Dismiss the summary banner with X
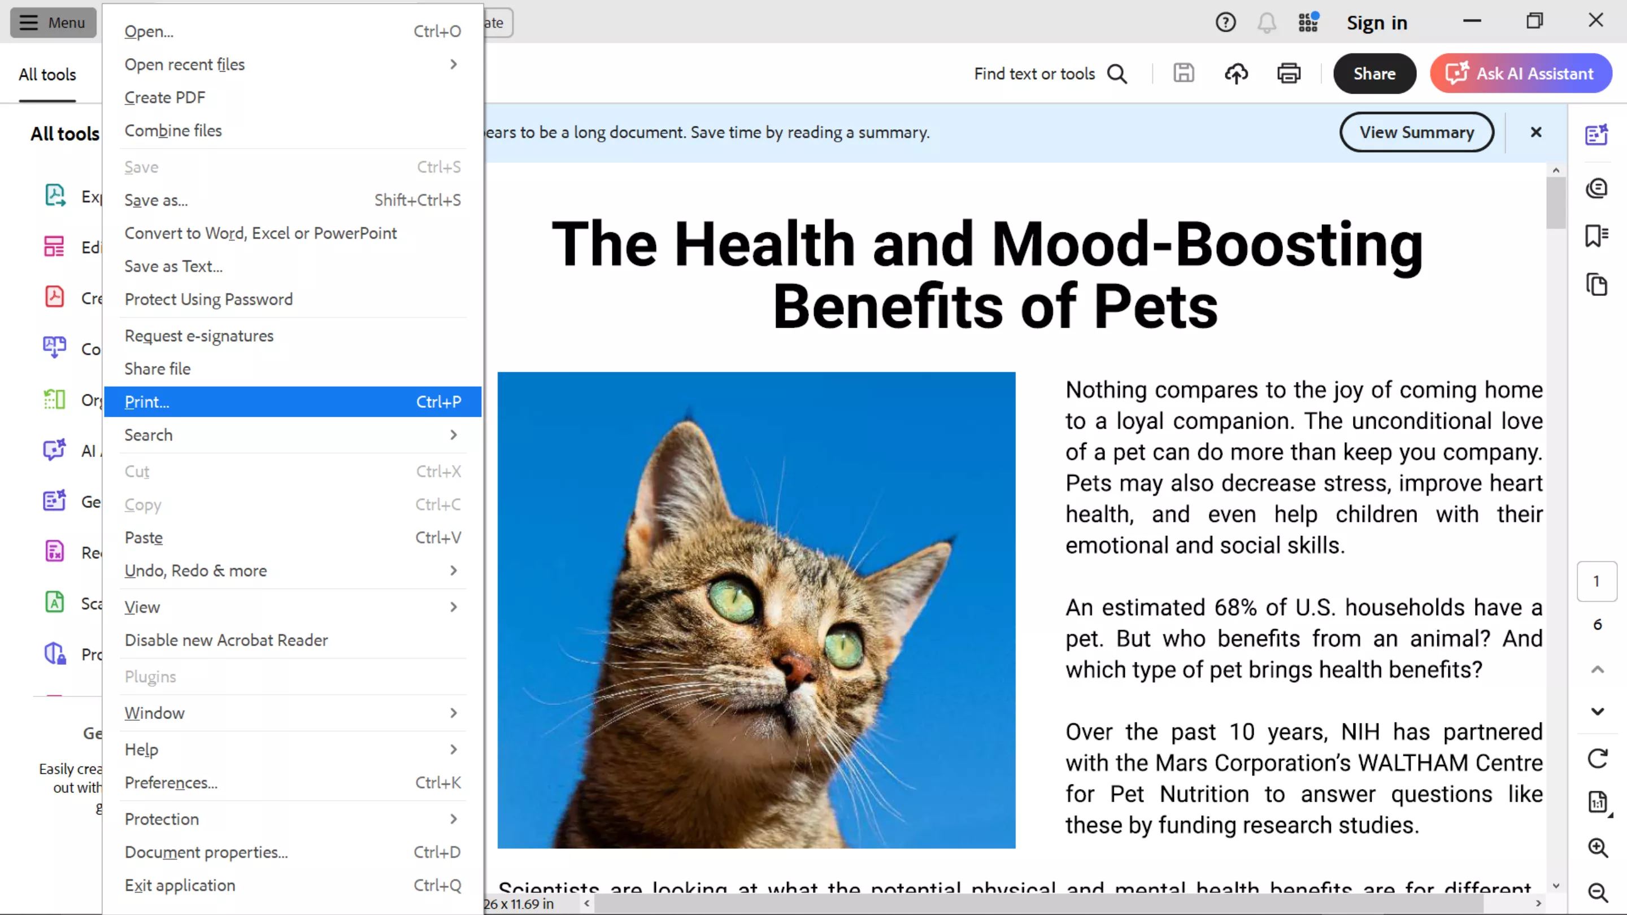Image resolution: width=1627 pixels, height=915 pixels. pyautogui.click(x=1536, y=132)
